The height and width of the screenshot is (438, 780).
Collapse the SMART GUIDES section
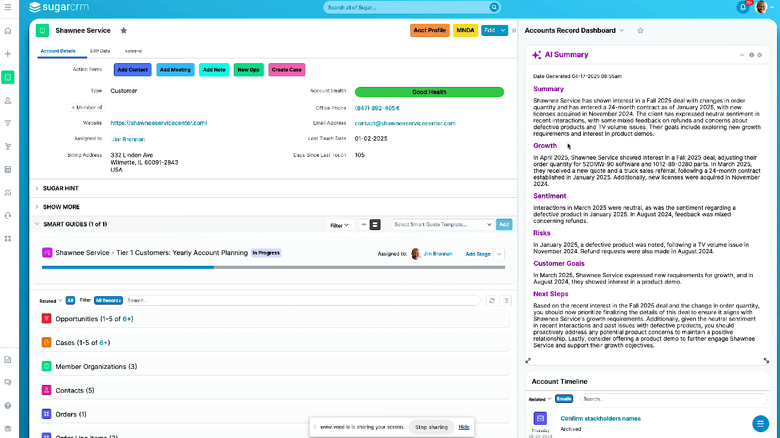pyautogui.click(x=37, y=224)
